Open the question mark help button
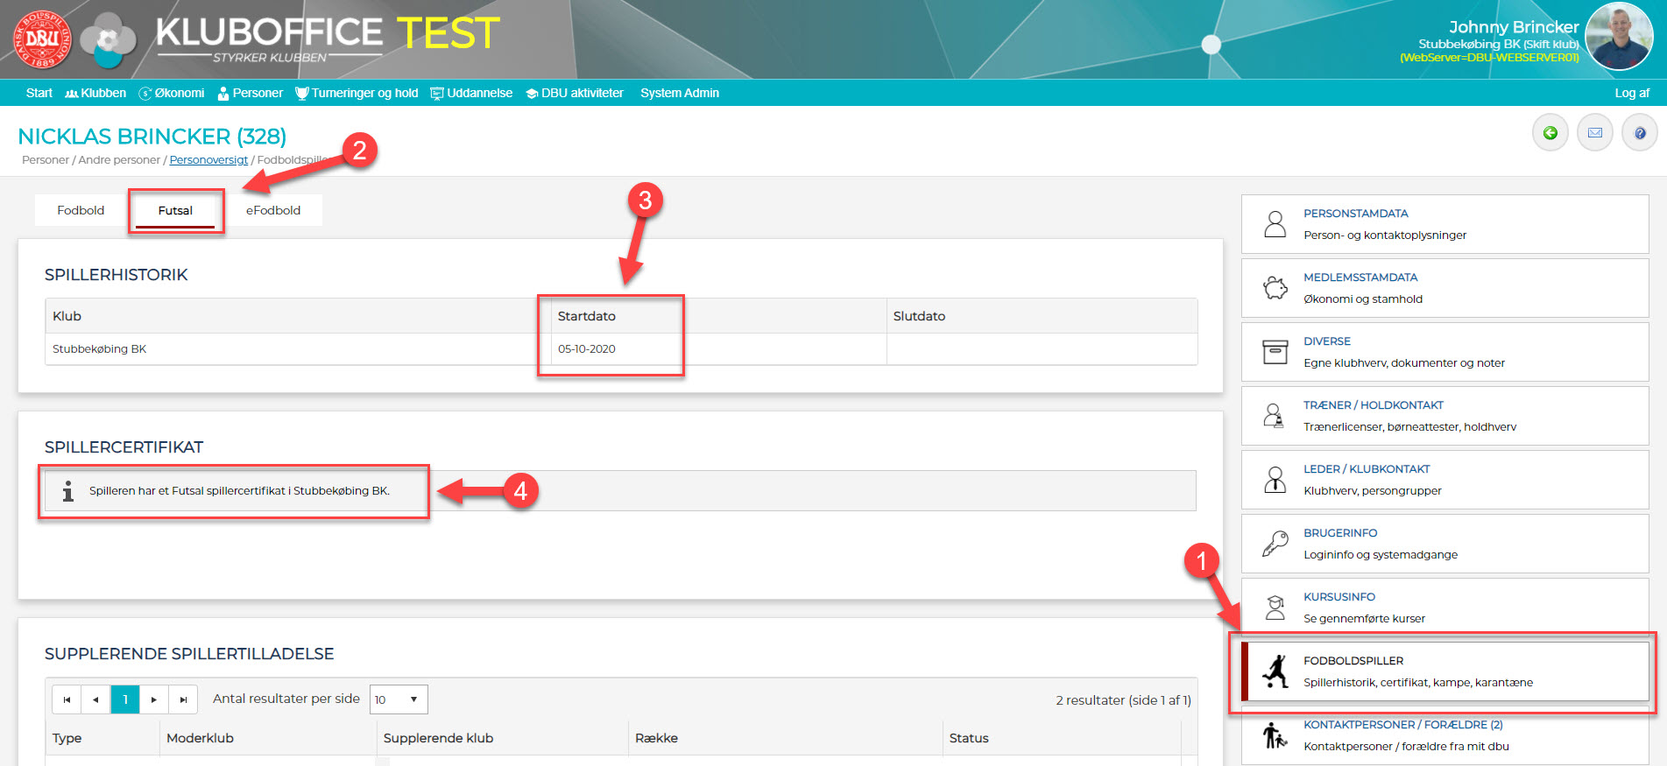The height and width of the screenshot is (766, 1667). click(x=1640, y=133)
